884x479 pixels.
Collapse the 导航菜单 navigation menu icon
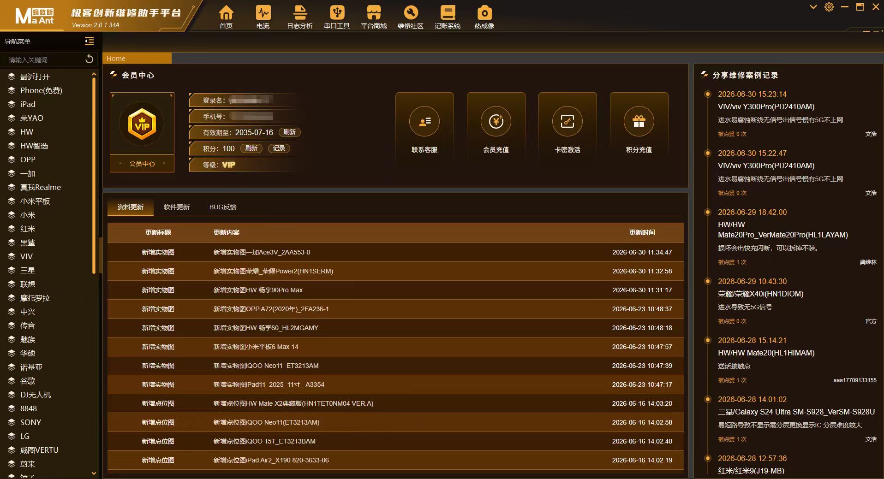point(90,41)
